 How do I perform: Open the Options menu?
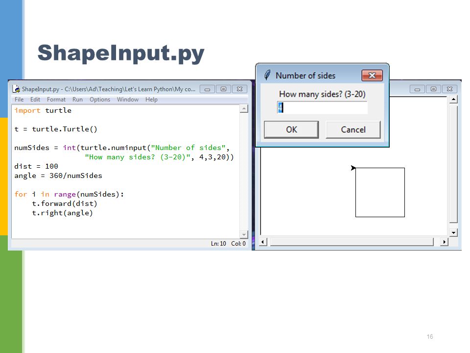click(x=100, y=100)
